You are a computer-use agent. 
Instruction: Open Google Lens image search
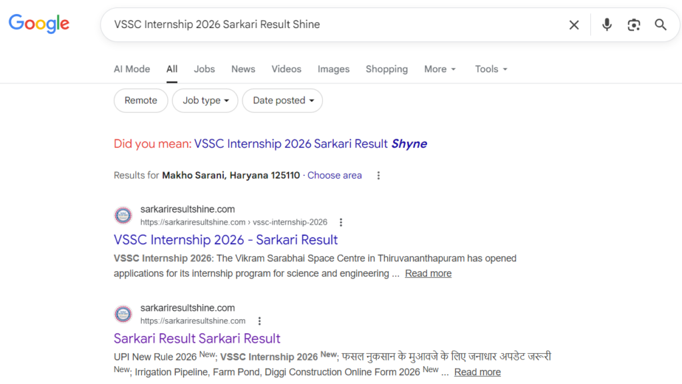pos(633,25)
